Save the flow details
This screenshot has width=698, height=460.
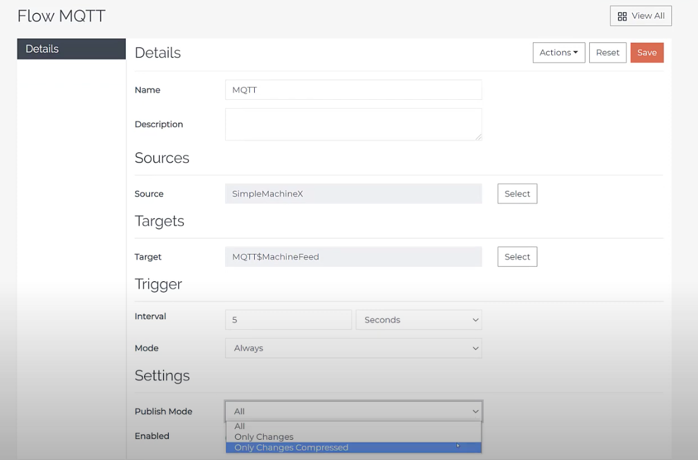coord(646,52)
